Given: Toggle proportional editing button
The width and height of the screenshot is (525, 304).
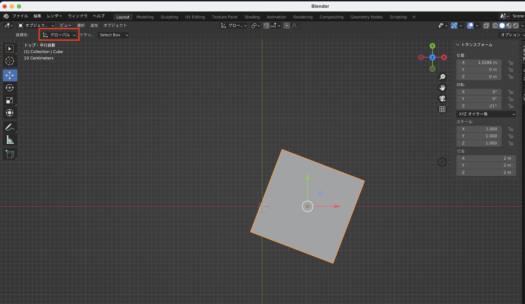Looking at the screenshot, I should point(287,25).
